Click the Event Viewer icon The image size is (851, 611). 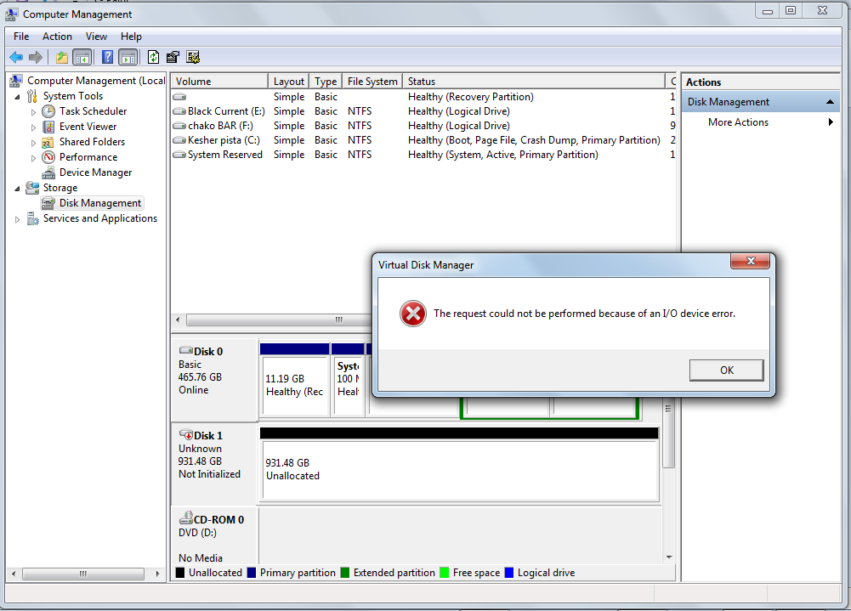[48, 127]
